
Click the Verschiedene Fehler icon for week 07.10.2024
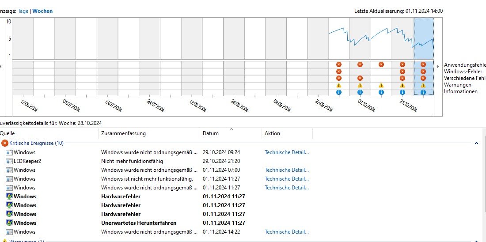pyautogui.click(x=360, y=78)
